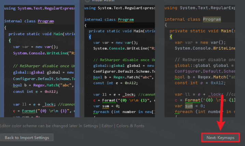Click the Next: Keymaps button
This screenshot has height=146, width=245.
pyautogui.click(x=220, y=137)
